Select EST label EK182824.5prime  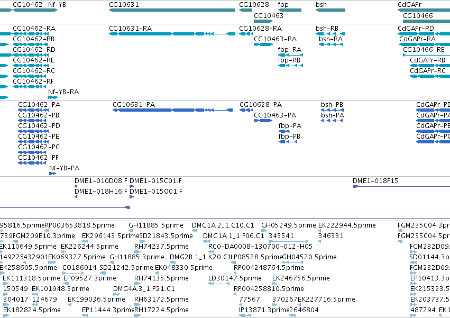coord(32,310)
